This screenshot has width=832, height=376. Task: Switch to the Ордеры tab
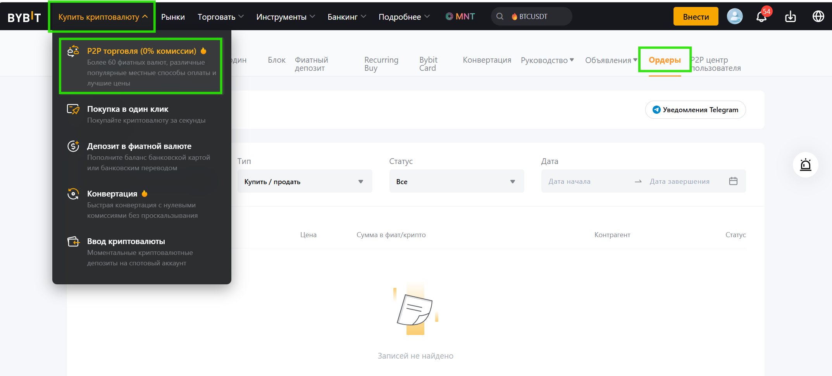pos(665,60)
